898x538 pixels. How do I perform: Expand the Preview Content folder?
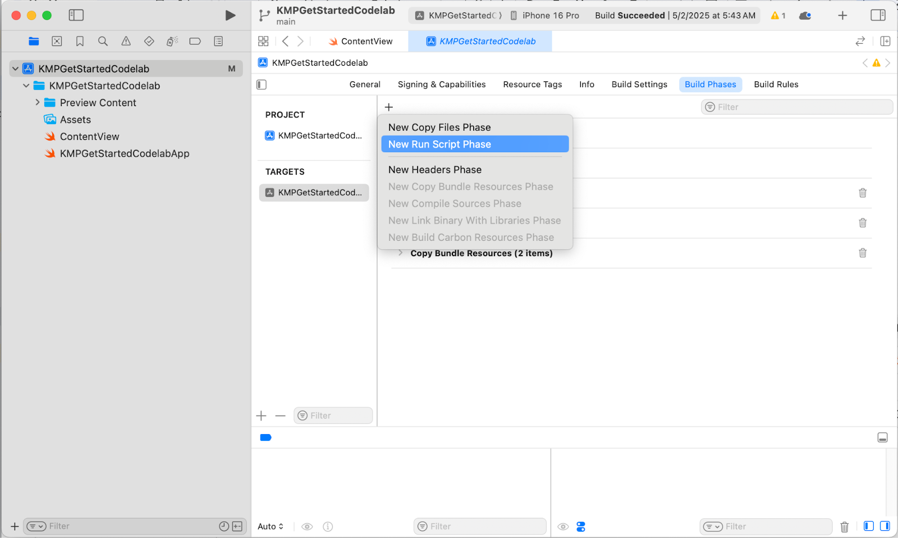(38, 103)
